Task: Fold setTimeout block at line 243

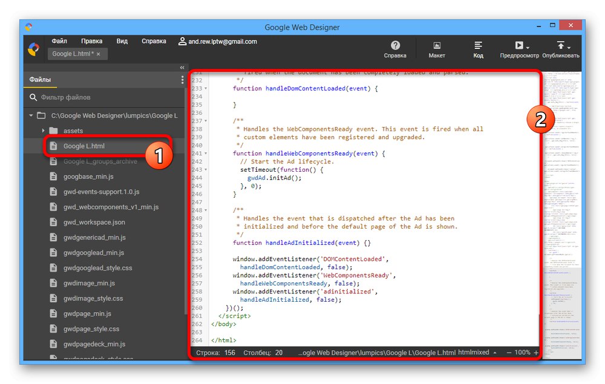Action: coord(206,170)
